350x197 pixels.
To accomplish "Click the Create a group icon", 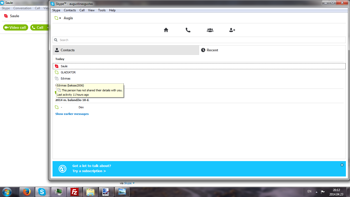I will tap(210, 30).
